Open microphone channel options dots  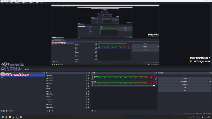click(92, 77)
